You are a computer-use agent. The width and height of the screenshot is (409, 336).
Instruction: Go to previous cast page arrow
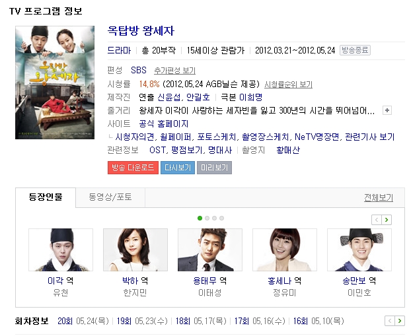[377, 220]
